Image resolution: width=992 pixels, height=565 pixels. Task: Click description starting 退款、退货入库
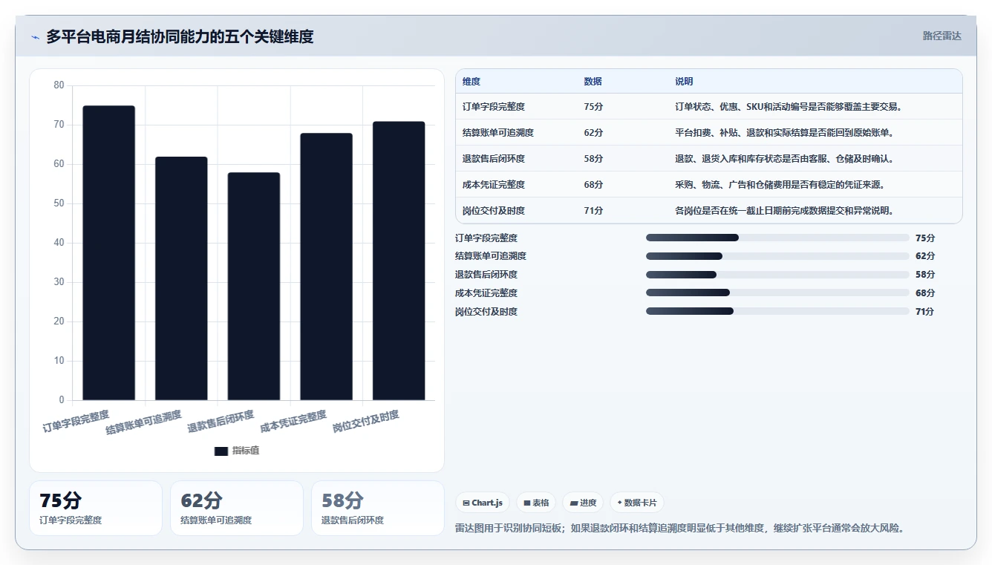coord(784,159)
